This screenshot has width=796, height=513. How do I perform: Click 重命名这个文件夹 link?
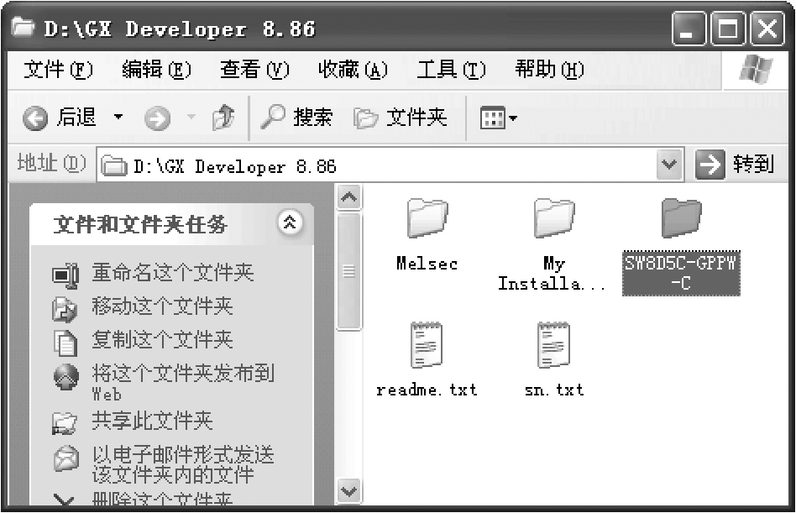point(173,273)
